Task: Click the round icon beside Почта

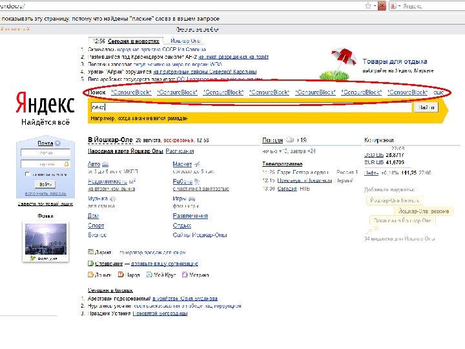Action: (x=58, y=143)
